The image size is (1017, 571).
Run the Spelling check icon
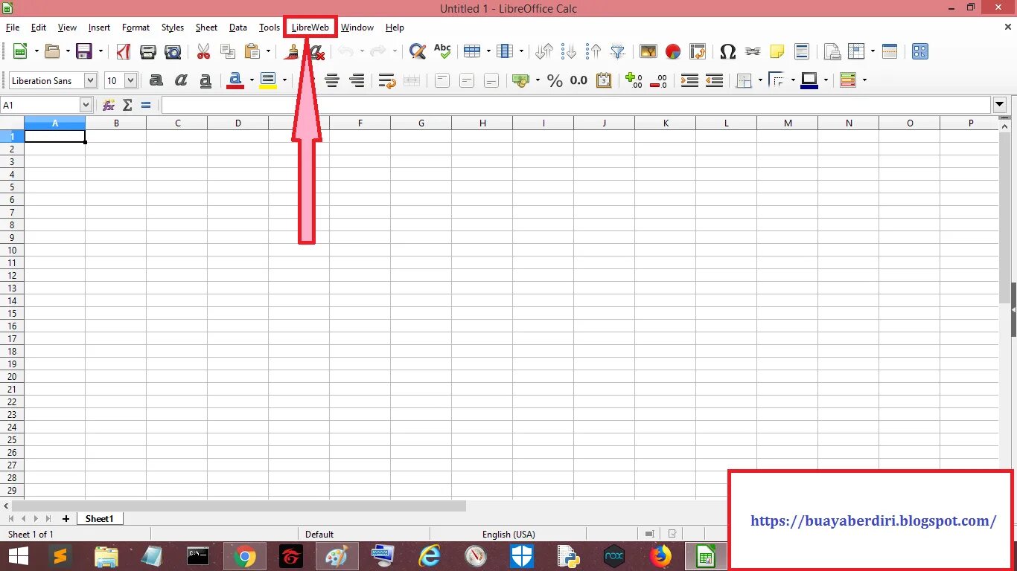tap(442, 51)
